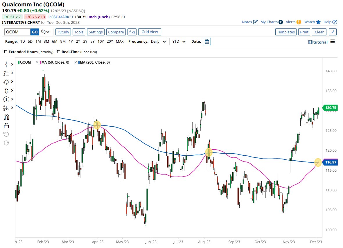Click the blue MA 200 color swatch
This screenshot has height=248, width=343.
(x=79, y=62)
